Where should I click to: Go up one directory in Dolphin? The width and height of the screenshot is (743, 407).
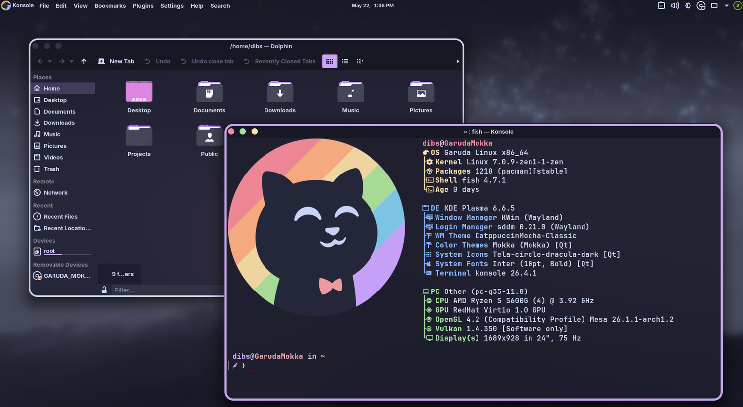[x=84, y=61]
